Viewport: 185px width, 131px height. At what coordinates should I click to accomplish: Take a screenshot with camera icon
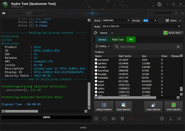pyautogui.click(x=114, y=119)
